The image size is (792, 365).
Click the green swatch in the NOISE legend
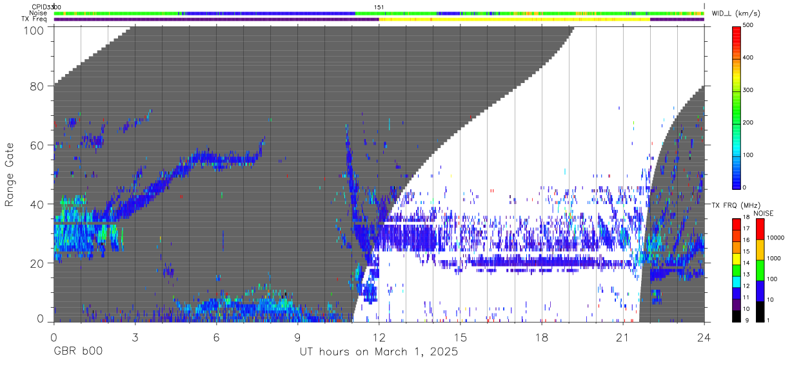point(760,270)
